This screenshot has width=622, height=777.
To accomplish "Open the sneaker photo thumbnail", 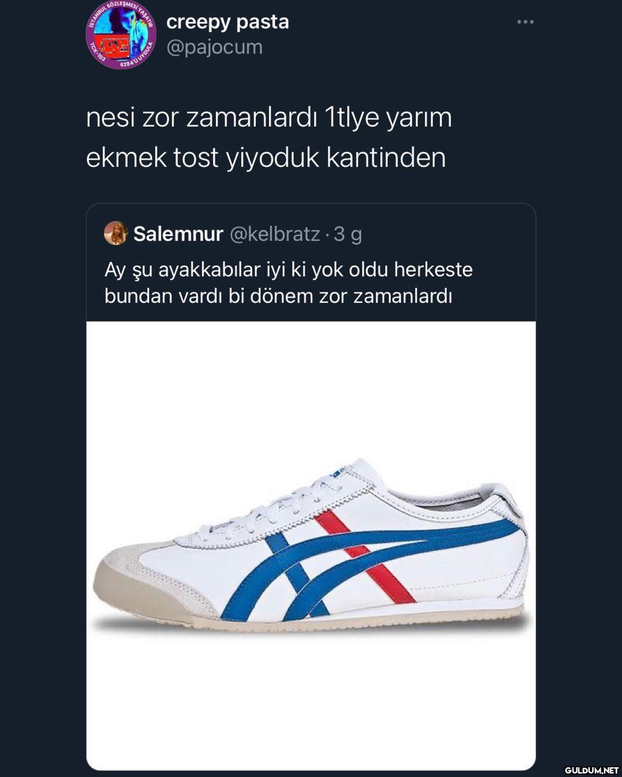I will 311,546.
